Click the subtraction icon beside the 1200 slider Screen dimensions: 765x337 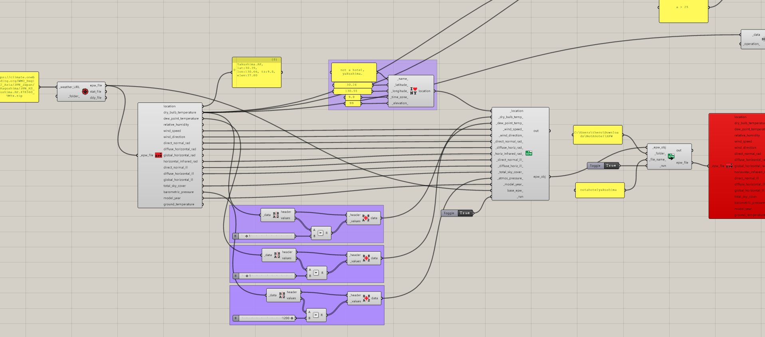tap(315, 315)
